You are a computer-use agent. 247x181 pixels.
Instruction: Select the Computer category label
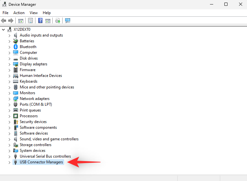coord(28,53)
